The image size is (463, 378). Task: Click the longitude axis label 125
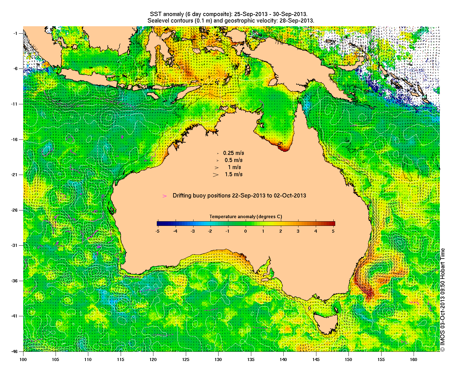186,359
